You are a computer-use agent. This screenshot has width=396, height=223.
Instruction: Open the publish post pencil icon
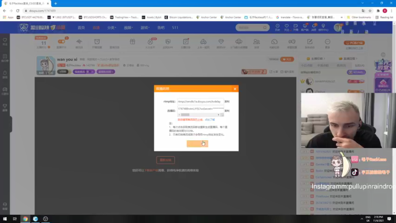coord(310,42)
